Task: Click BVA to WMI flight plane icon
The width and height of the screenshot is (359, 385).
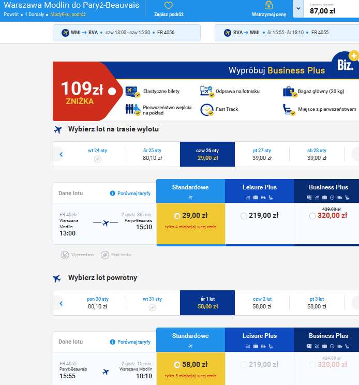Action: 228,33
